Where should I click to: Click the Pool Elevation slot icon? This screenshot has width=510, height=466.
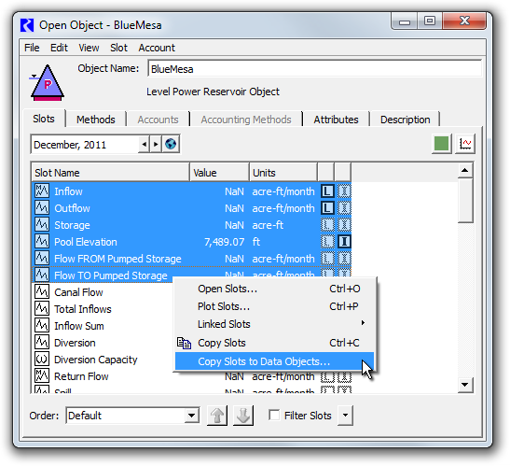(x=42, y=242)
